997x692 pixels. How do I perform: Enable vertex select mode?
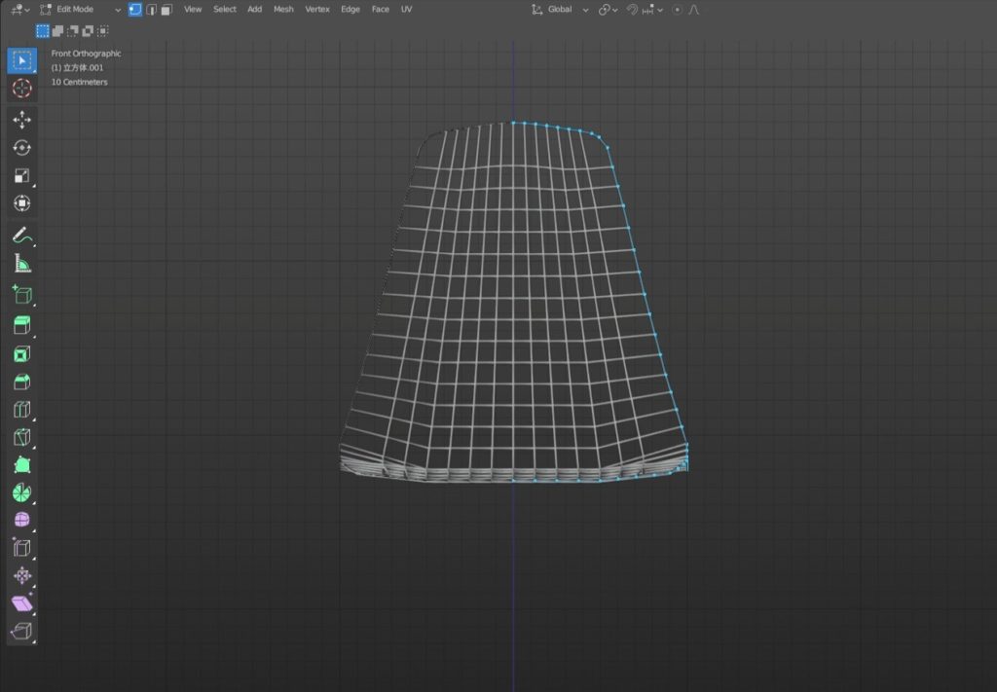click(x=134, y=10)
